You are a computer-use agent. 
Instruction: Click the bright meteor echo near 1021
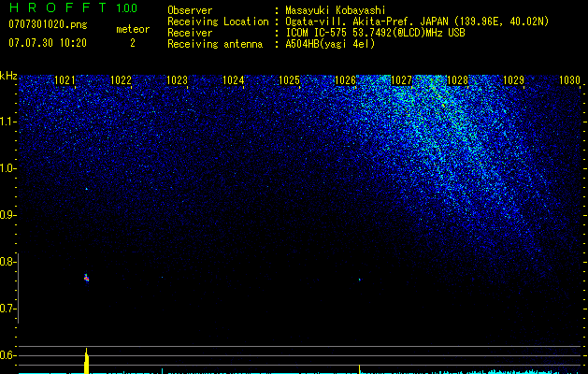pos(87,278)
